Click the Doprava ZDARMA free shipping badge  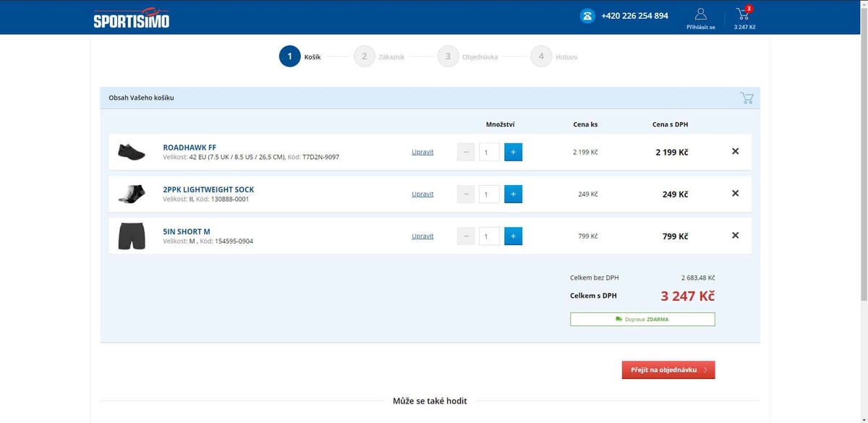coord(642,319)
